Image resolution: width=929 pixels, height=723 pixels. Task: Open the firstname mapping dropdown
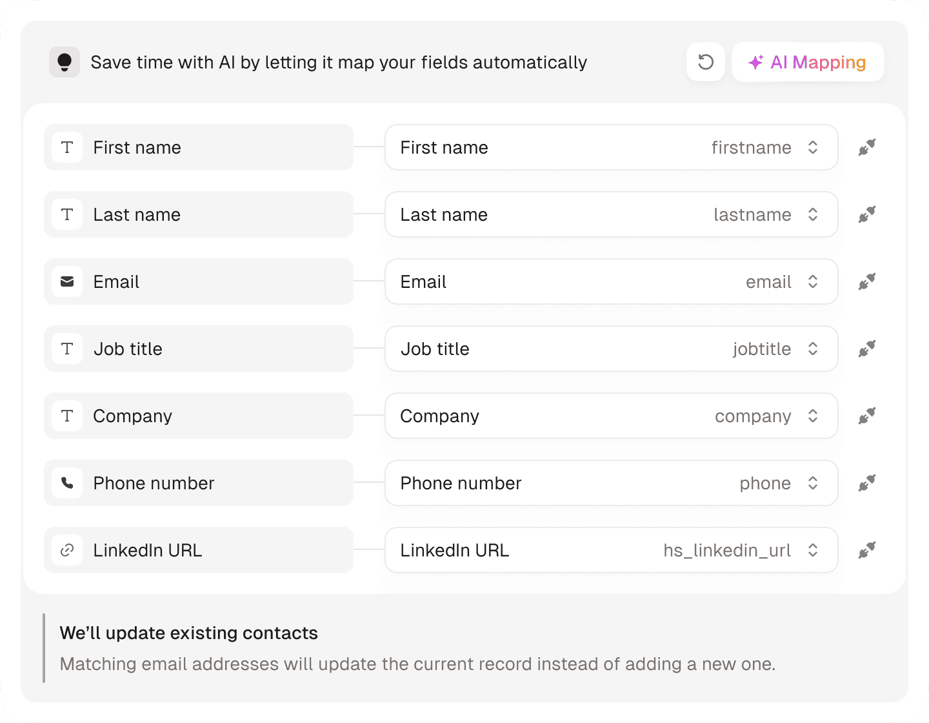pos(813,147)
